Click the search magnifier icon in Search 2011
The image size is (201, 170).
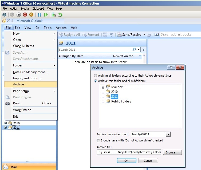coord(134,49)
